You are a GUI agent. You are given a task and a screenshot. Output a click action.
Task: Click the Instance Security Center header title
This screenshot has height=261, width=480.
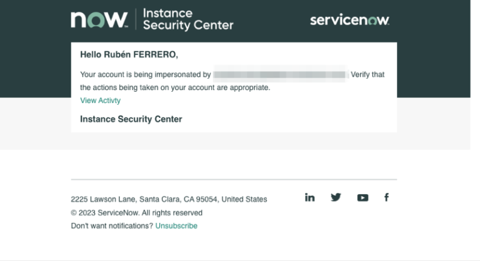click(x=187, y=19)
